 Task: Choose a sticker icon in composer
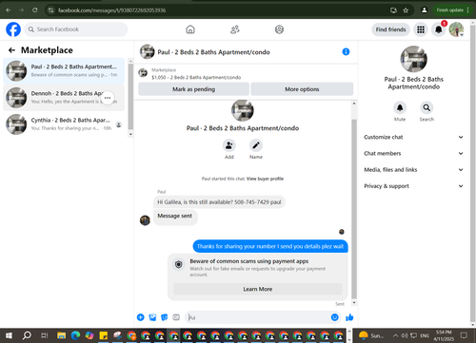pos(165,317)
